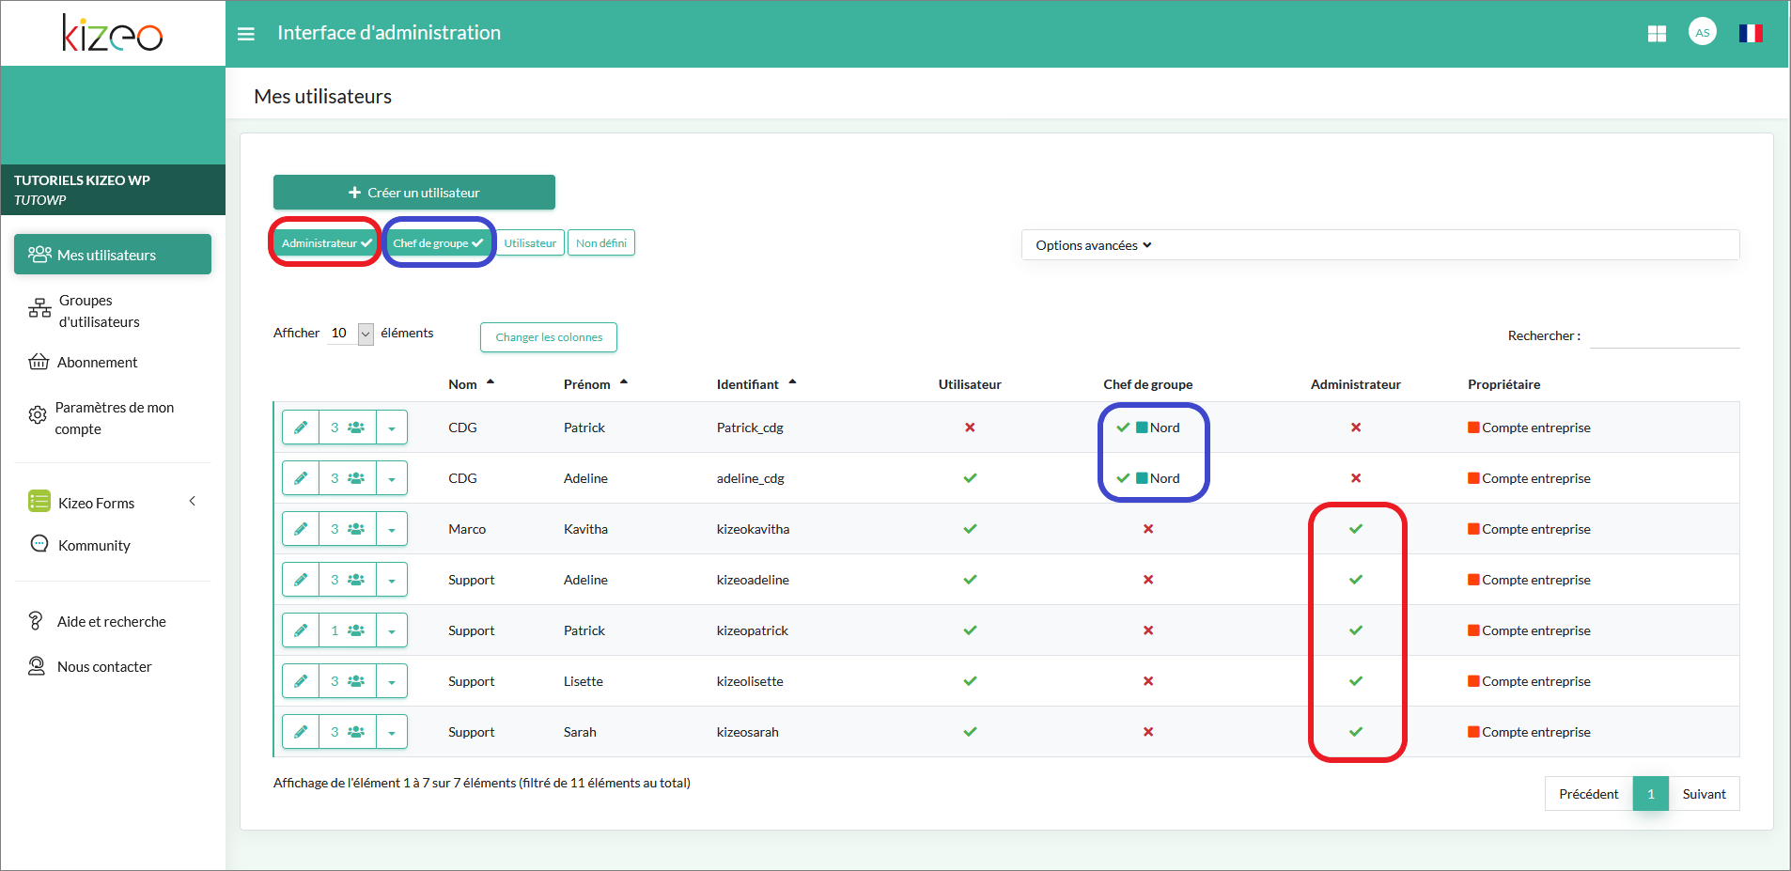The width and height of the screenshot is (1791, 871).
Task: Open action dropdown for kizeolisette row
Action: pos(392,681)
